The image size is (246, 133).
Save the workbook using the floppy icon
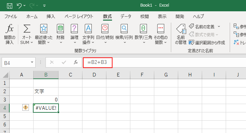10,6
